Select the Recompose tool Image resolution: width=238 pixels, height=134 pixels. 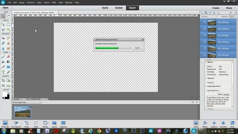point(8,80)
